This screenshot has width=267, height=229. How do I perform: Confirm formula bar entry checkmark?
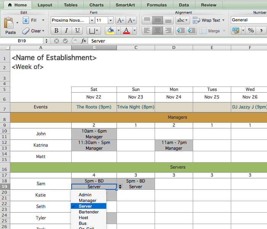tap(65, 41)
